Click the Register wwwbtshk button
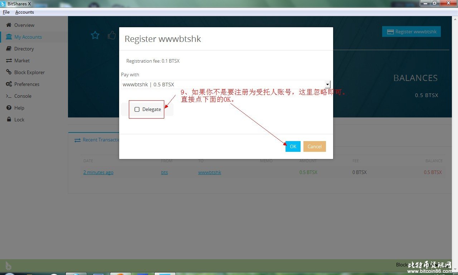This screenshot has width=458, height=275. 411,32
